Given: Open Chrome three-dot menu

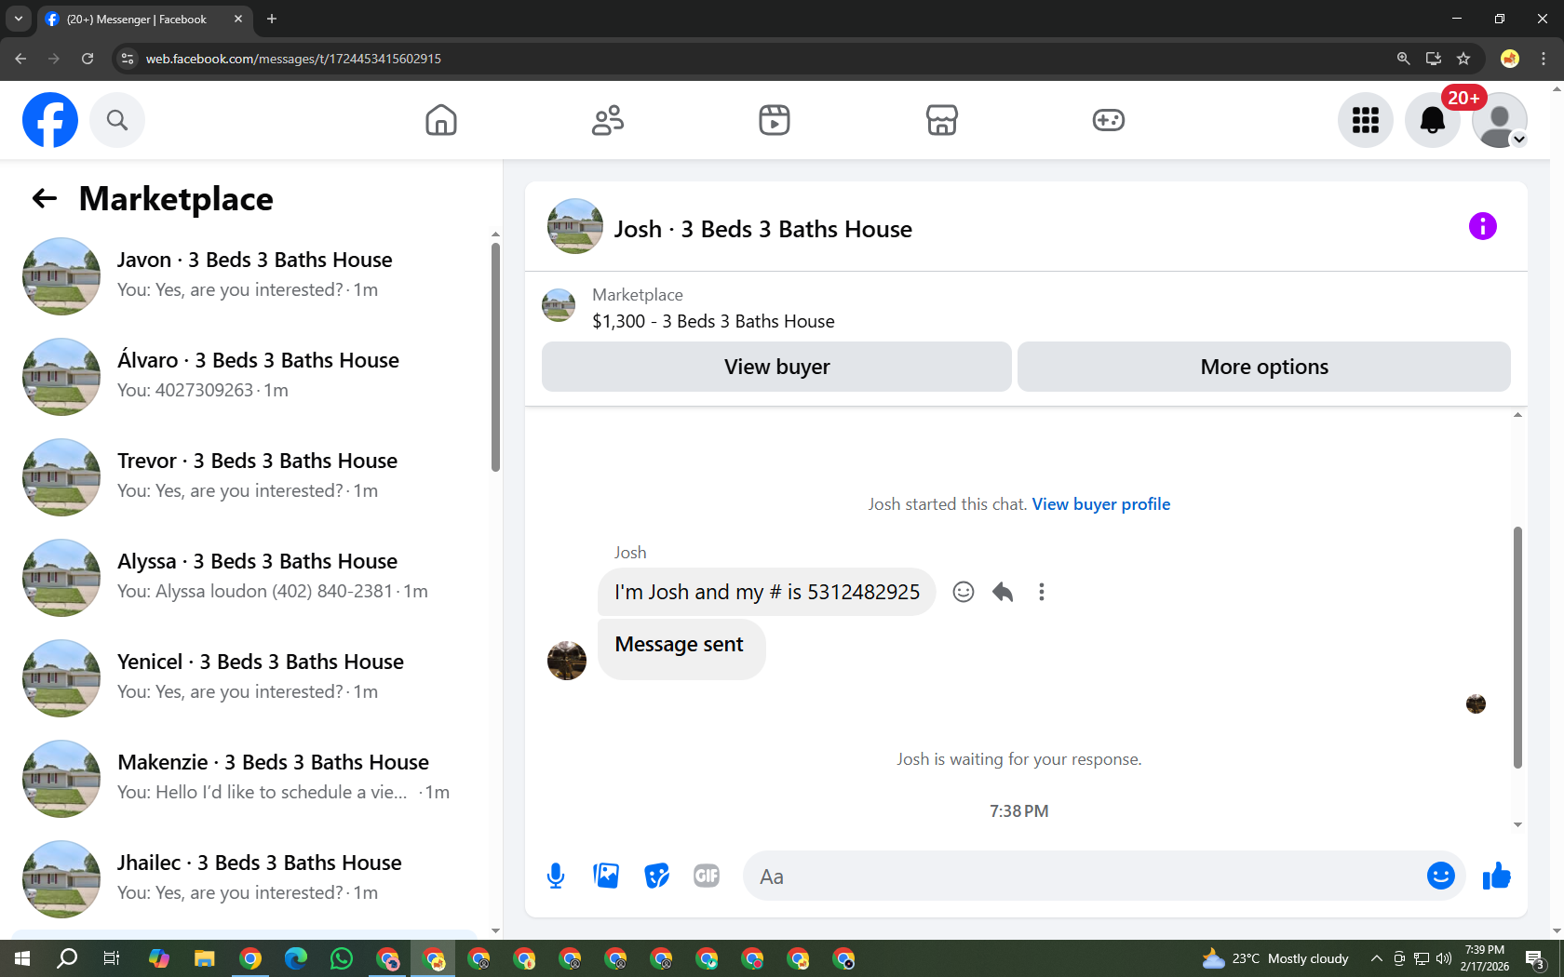Looking at the screenshot, I should click(x=1544, y=59).
